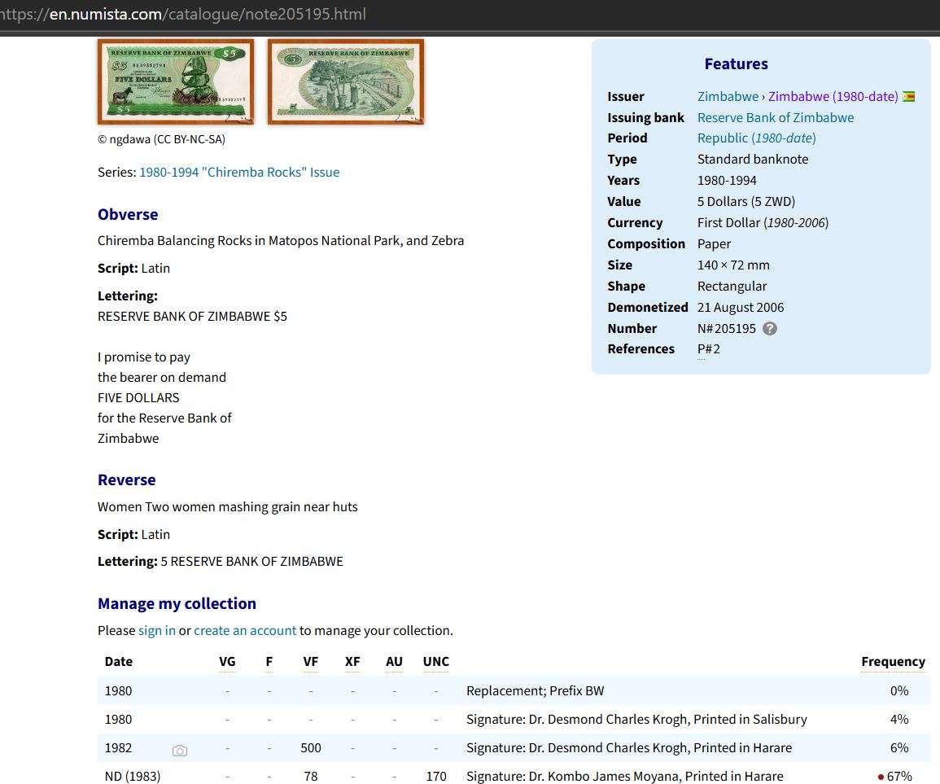940x784 pixels.
Task: Open the Reserve Bank of Zimbabwe link
Action: coord(776,118)
